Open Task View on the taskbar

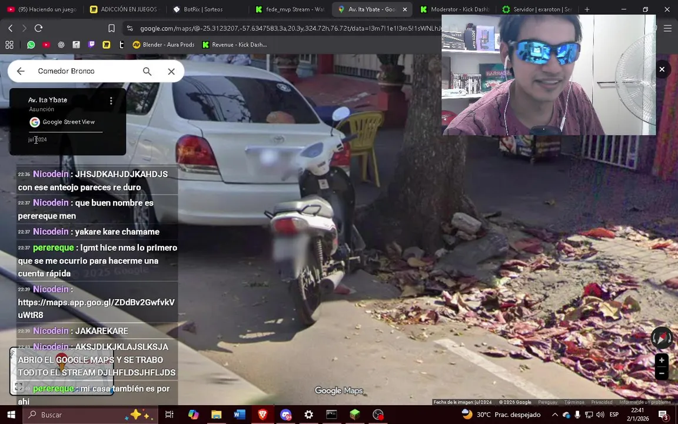169,415
